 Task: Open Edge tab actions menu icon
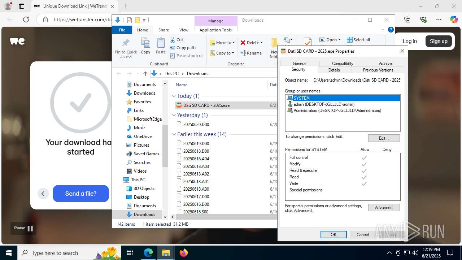[x=22, y=6]
